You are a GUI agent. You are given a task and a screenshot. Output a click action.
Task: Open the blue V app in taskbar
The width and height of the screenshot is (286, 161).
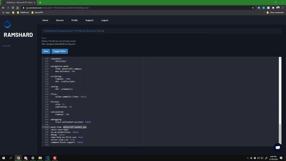point(47,158)
